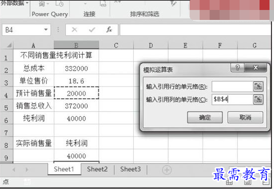Select cell with value 332000

[76, 68]
